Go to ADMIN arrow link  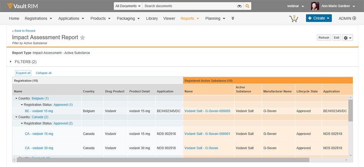tap(347, 19)
